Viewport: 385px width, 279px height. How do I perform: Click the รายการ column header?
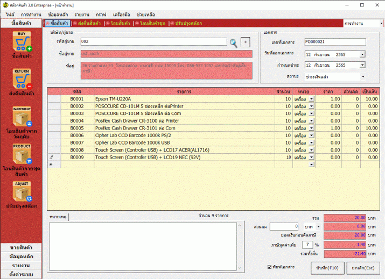184,92
